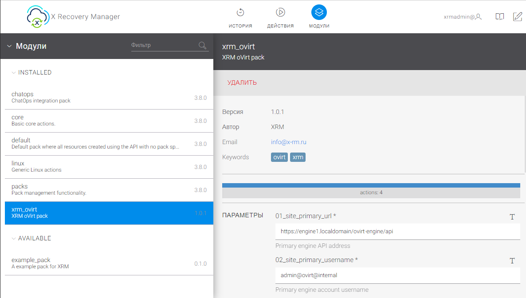526x298 pixels.
Task: Toggle text type icon for 02_site_primary_username
Action: (512, 261)
